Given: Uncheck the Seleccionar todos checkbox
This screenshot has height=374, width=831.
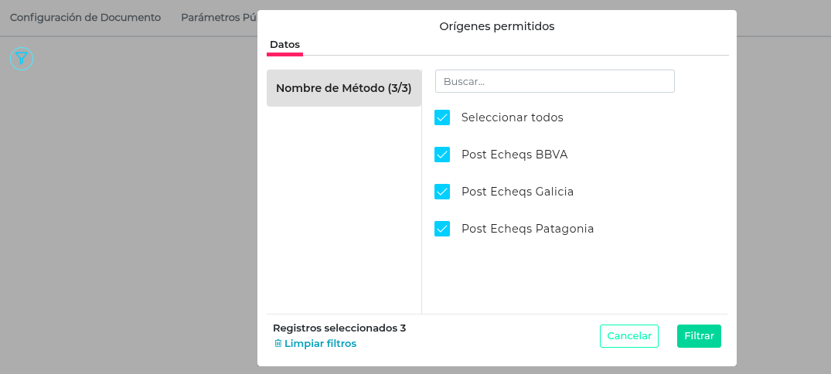Looking at the screenshot, I should [442, 117].
